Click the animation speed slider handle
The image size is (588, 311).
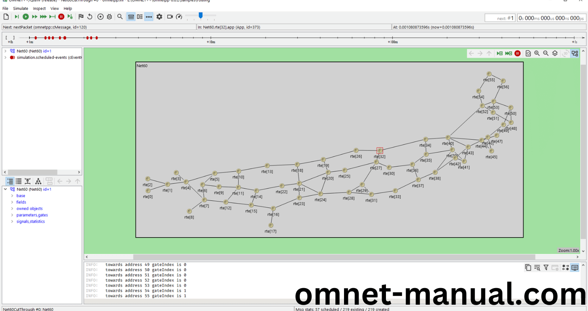click(x=200, y=15)
